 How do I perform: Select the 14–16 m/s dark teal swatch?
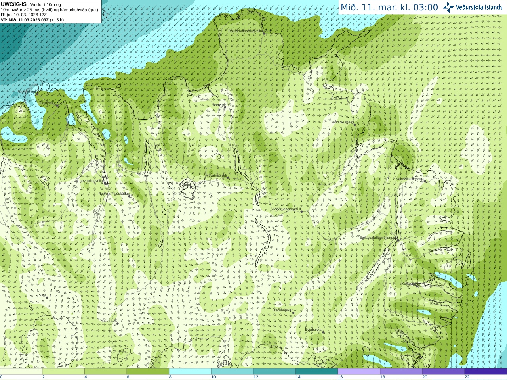pos(317,372)
